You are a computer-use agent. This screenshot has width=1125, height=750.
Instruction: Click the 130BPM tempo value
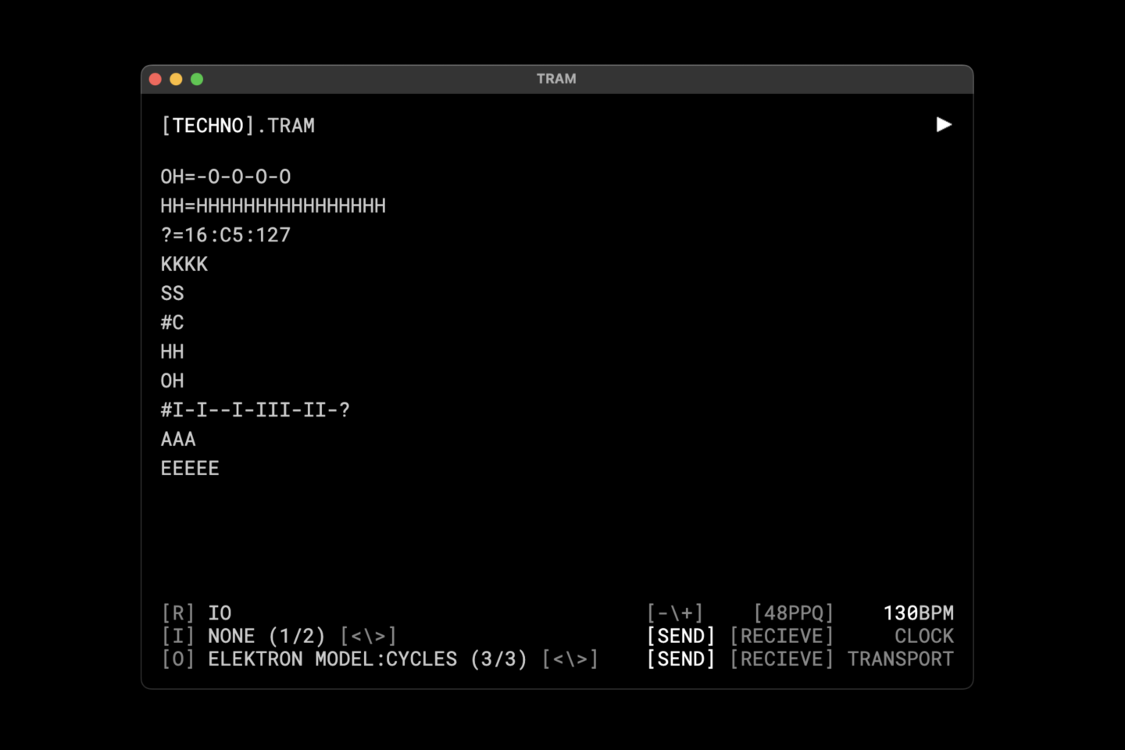[x=918, y=613]
